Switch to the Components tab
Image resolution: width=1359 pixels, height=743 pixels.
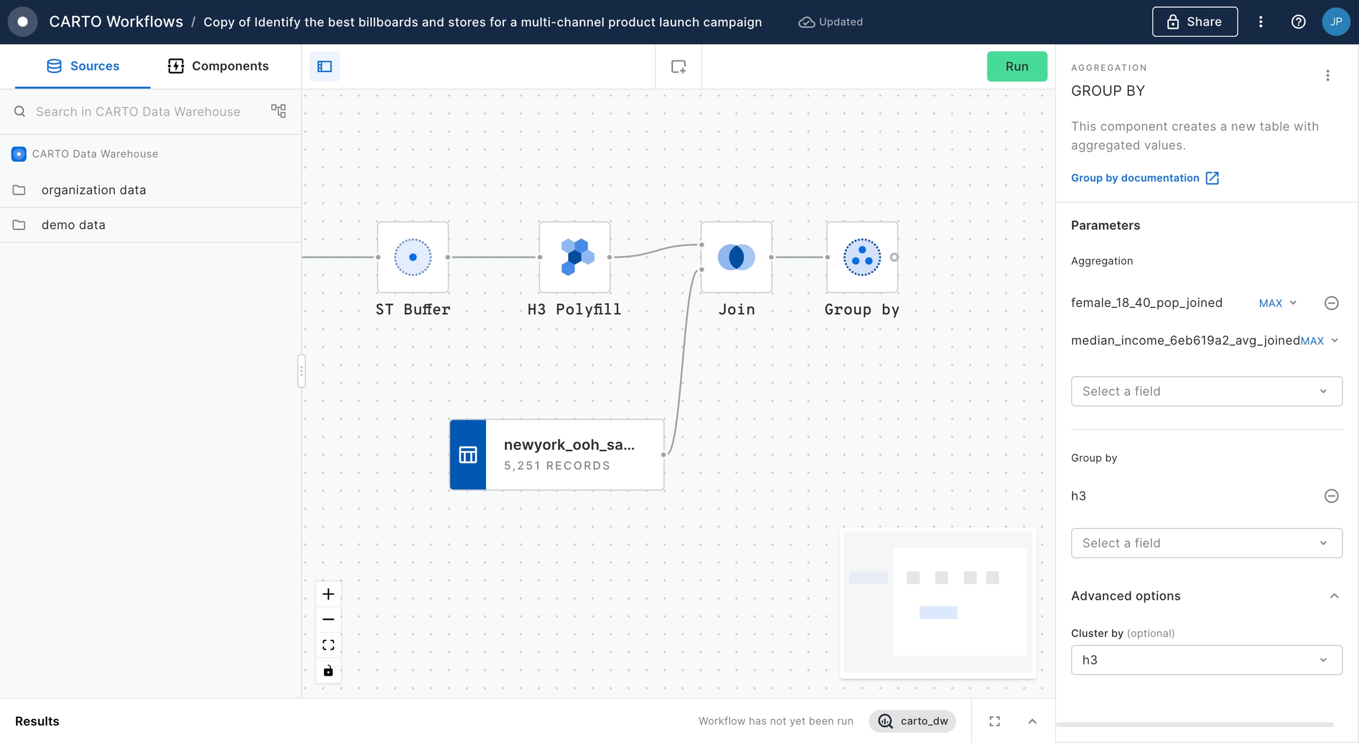pyautogui.click(x=218, y=66)
